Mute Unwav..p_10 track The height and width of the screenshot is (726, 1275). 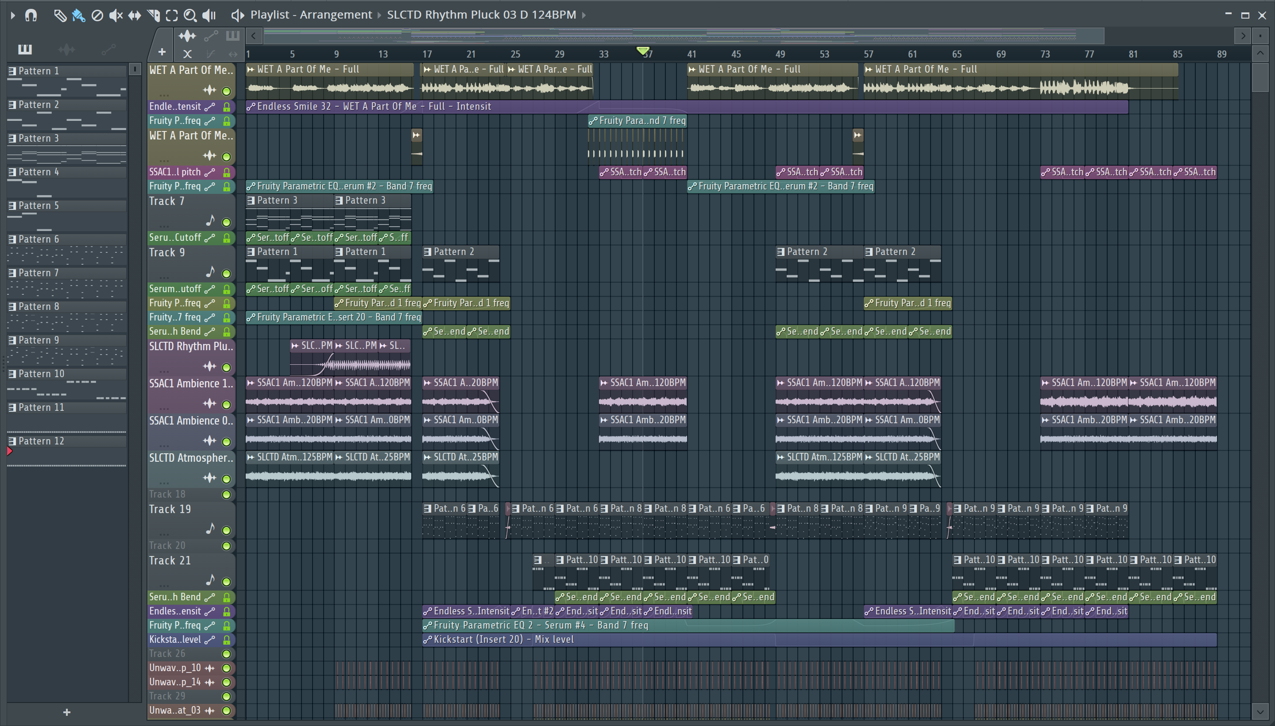(226, 668)
